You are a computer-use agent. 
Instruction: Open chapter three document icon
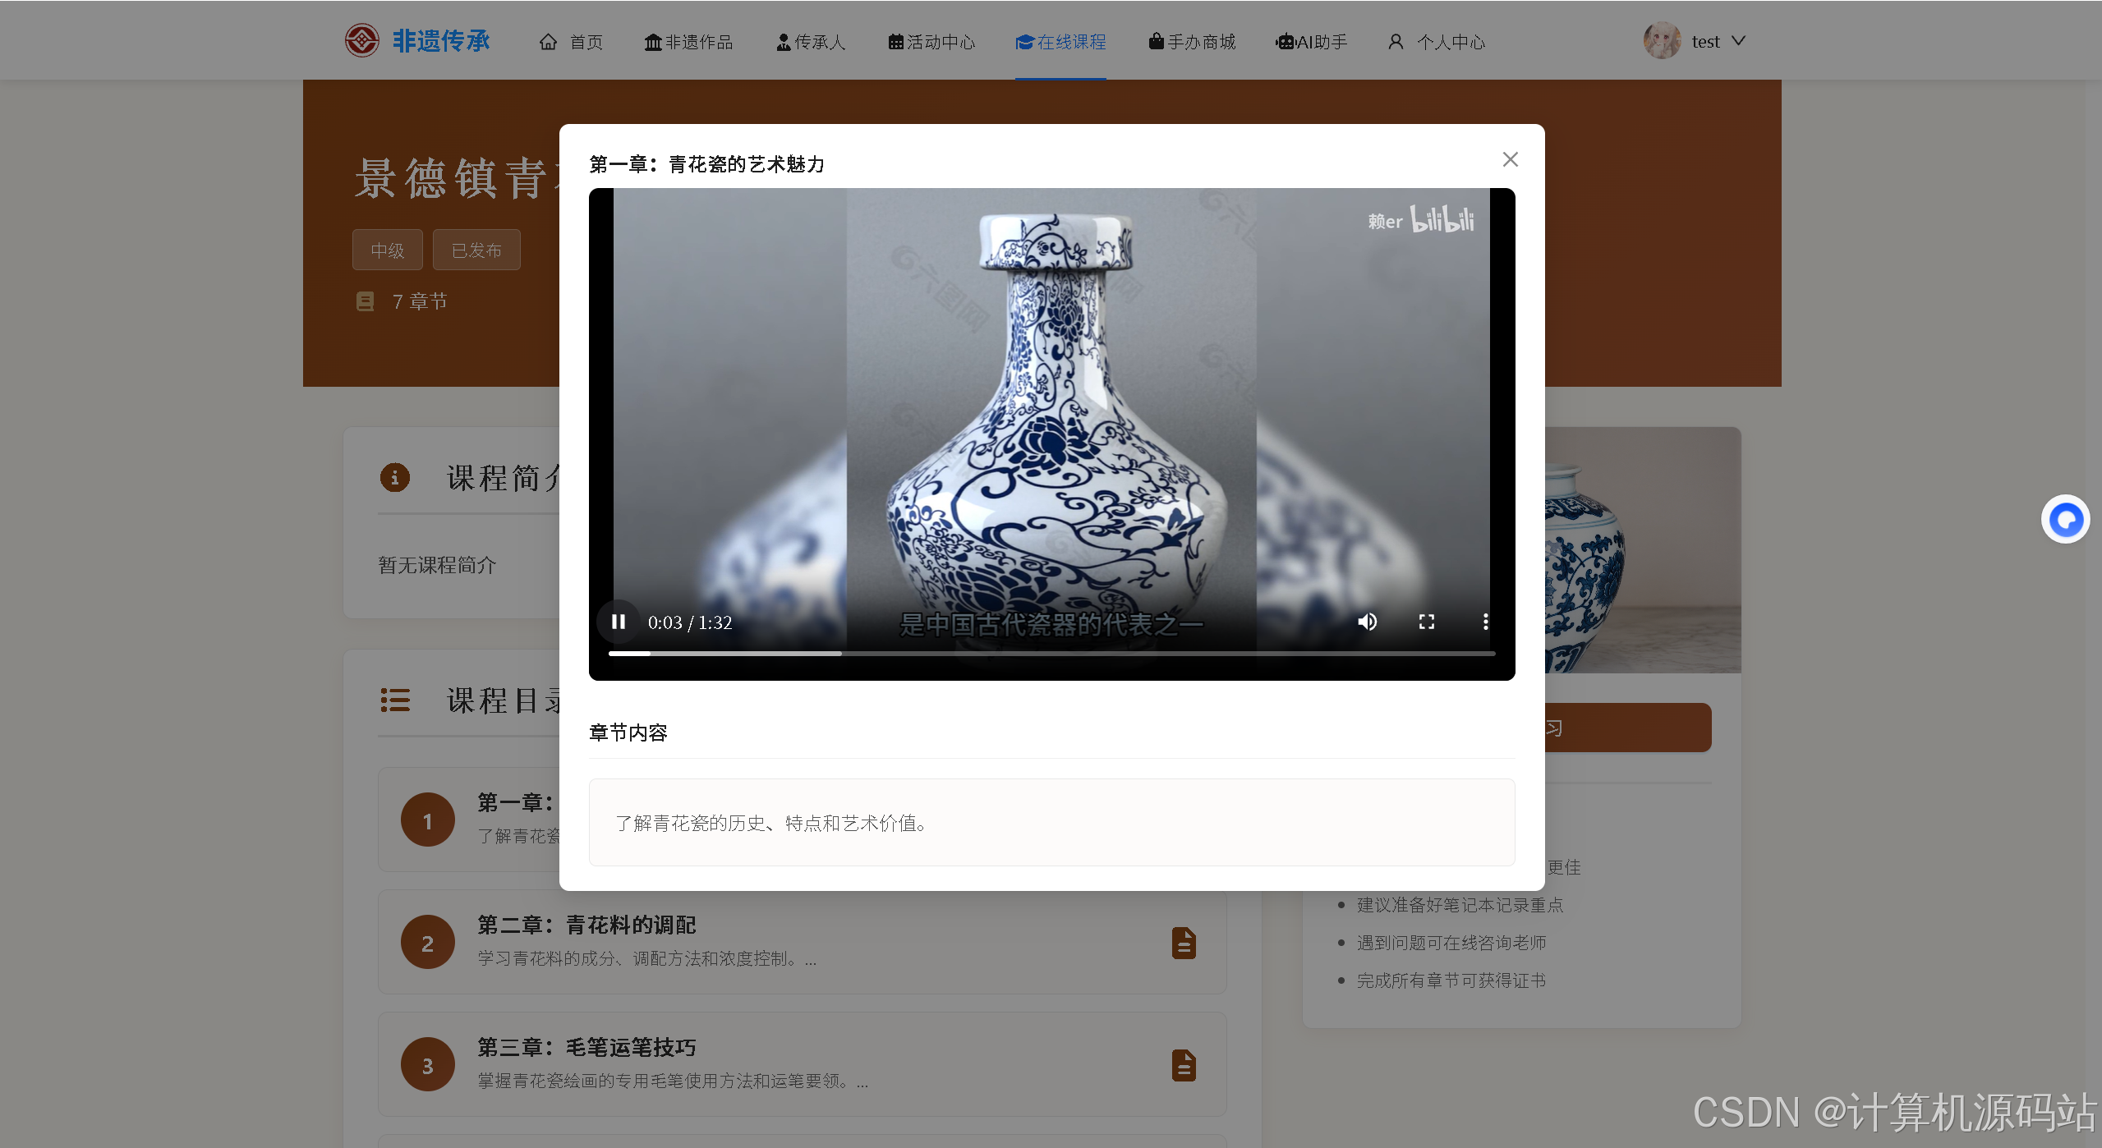click(1184, 1065)
